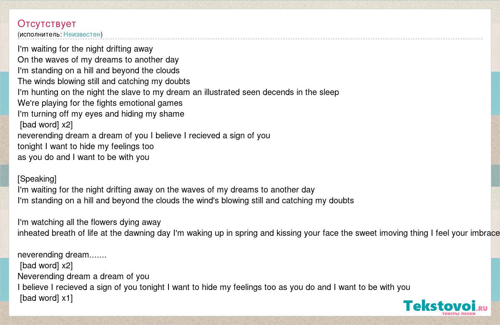Click the line starting "inheated breath of life"
The width and height of the screenshot is (500, 325).
(x=254, y=233)
